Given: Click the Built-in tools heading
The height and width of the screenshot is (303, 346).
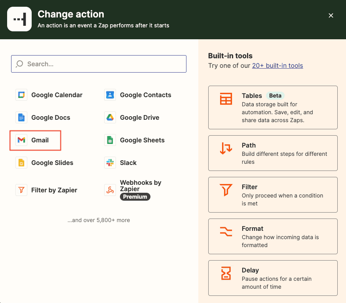Looking at the screenshot, I should coord(230,56).
